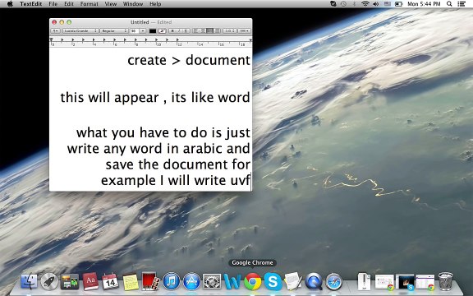
Task: Toggle Italic text formatting
Action: (x=179, y=30)
